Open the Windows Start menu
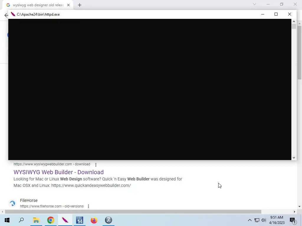This screenshot has width=302, height=226. (7, 220)
